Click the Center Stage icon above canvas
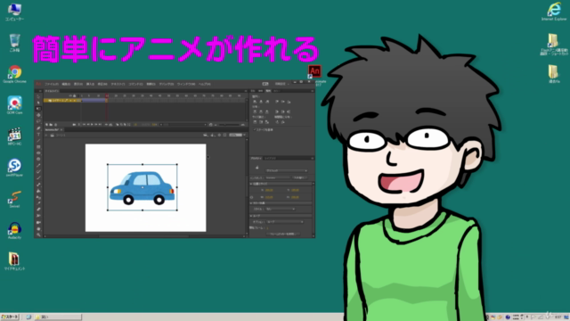 [x=219, y=135]
